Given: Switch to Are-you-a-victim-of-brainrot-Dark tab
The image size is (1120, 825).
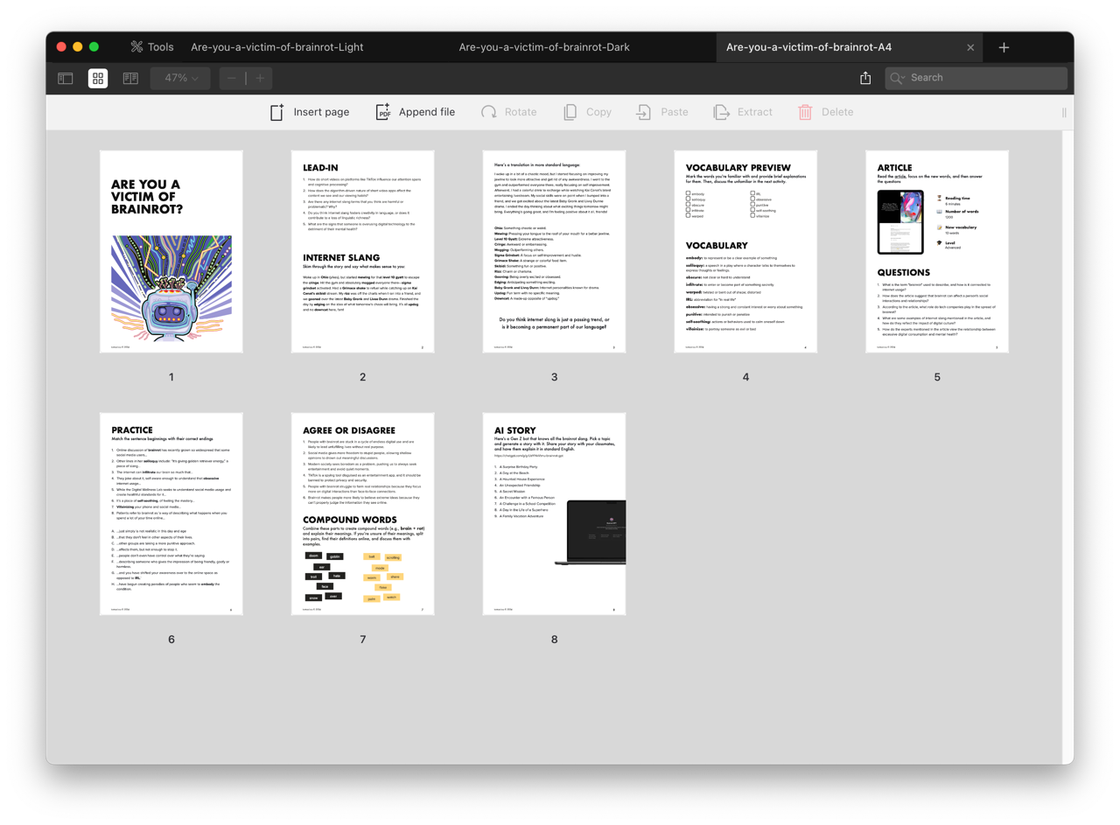Looking at the screenshot, I should click(x=544, y=47).
